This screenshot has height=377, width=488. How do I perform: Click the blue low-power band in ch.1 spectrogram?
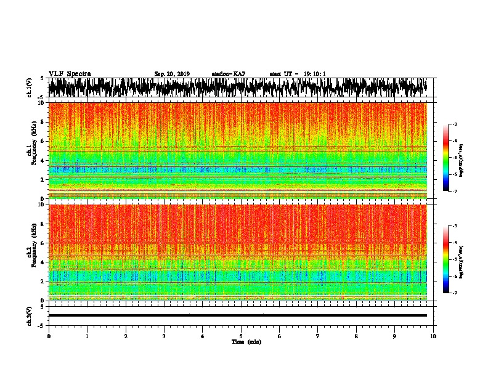click(237, 170)
